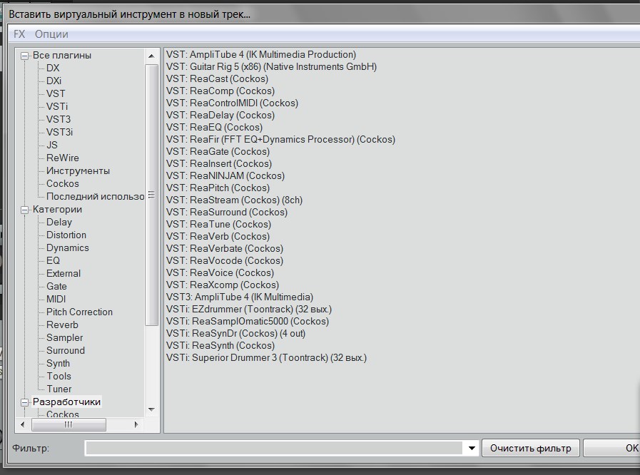Click inside the Фильтр text field

[x=275, y=448]
